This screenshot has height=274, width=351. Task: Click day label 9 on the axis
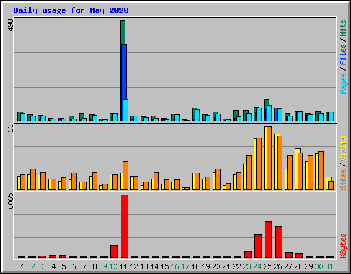coord(105,266)
